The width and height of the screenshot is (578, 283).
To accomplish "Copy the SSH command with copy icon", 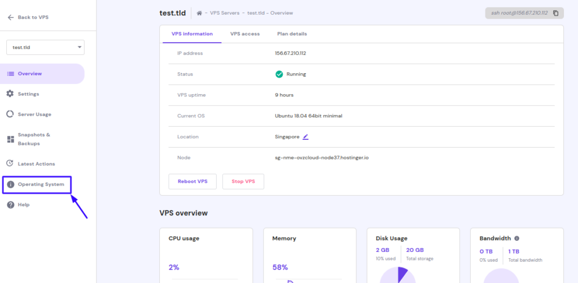I will tap(556, 14).
